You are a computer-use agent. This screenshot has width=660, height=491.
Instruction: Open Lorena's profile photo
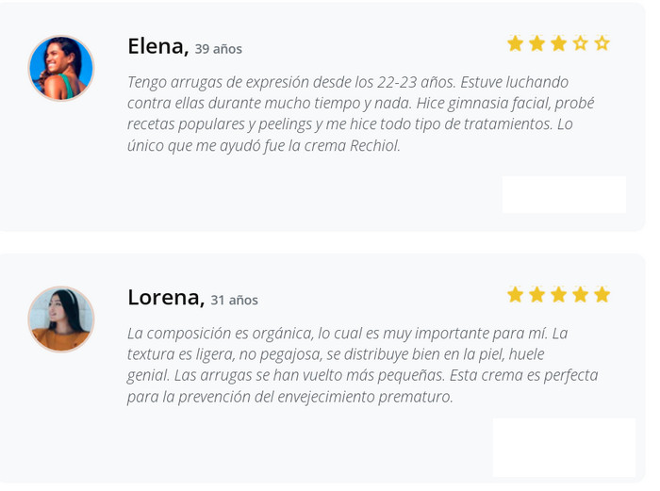coord(61,319)
